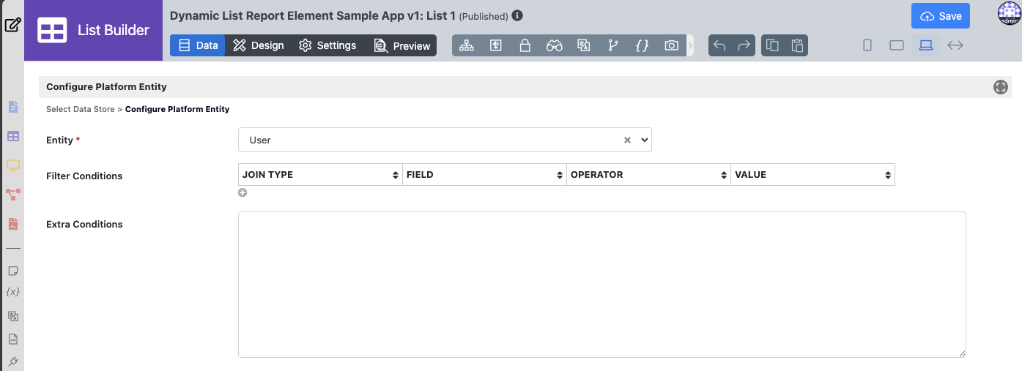Click the binoculars icon in the toolbar

coord(554,45)
